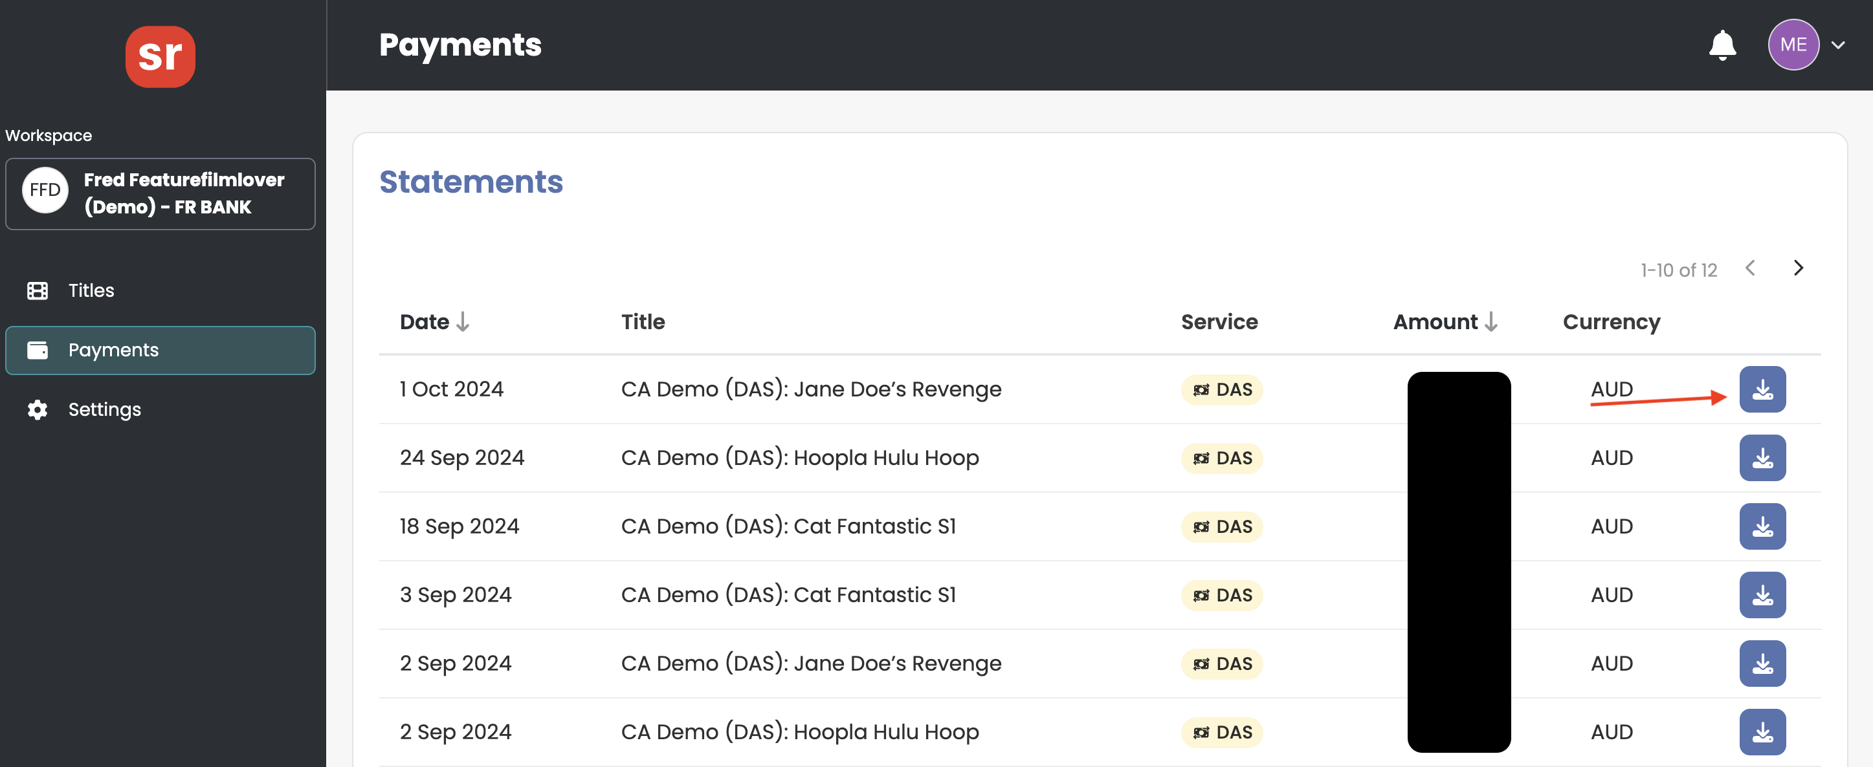Download the 1 Oct 2024 statement
The width and height of the screenshot is (1873, 767).
point(1762,389)
